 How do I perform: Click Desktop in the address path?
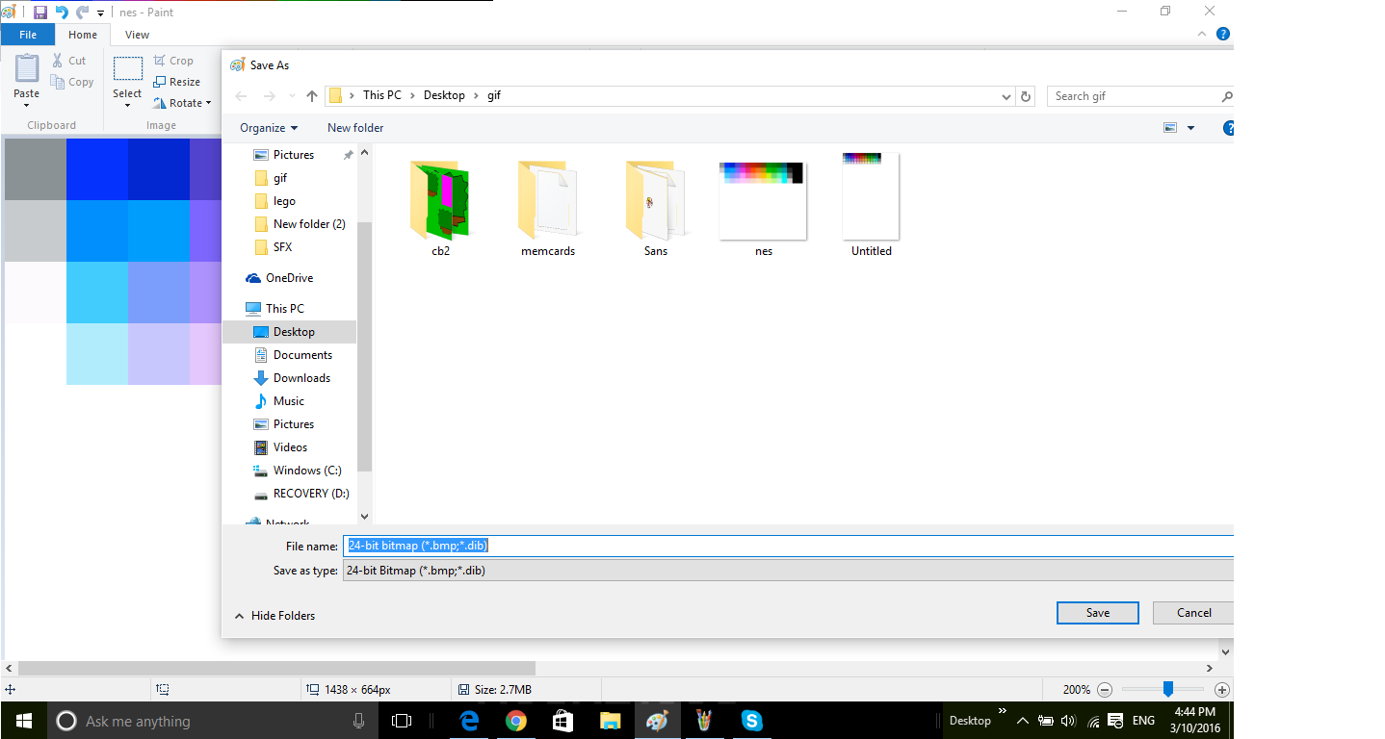444,95
